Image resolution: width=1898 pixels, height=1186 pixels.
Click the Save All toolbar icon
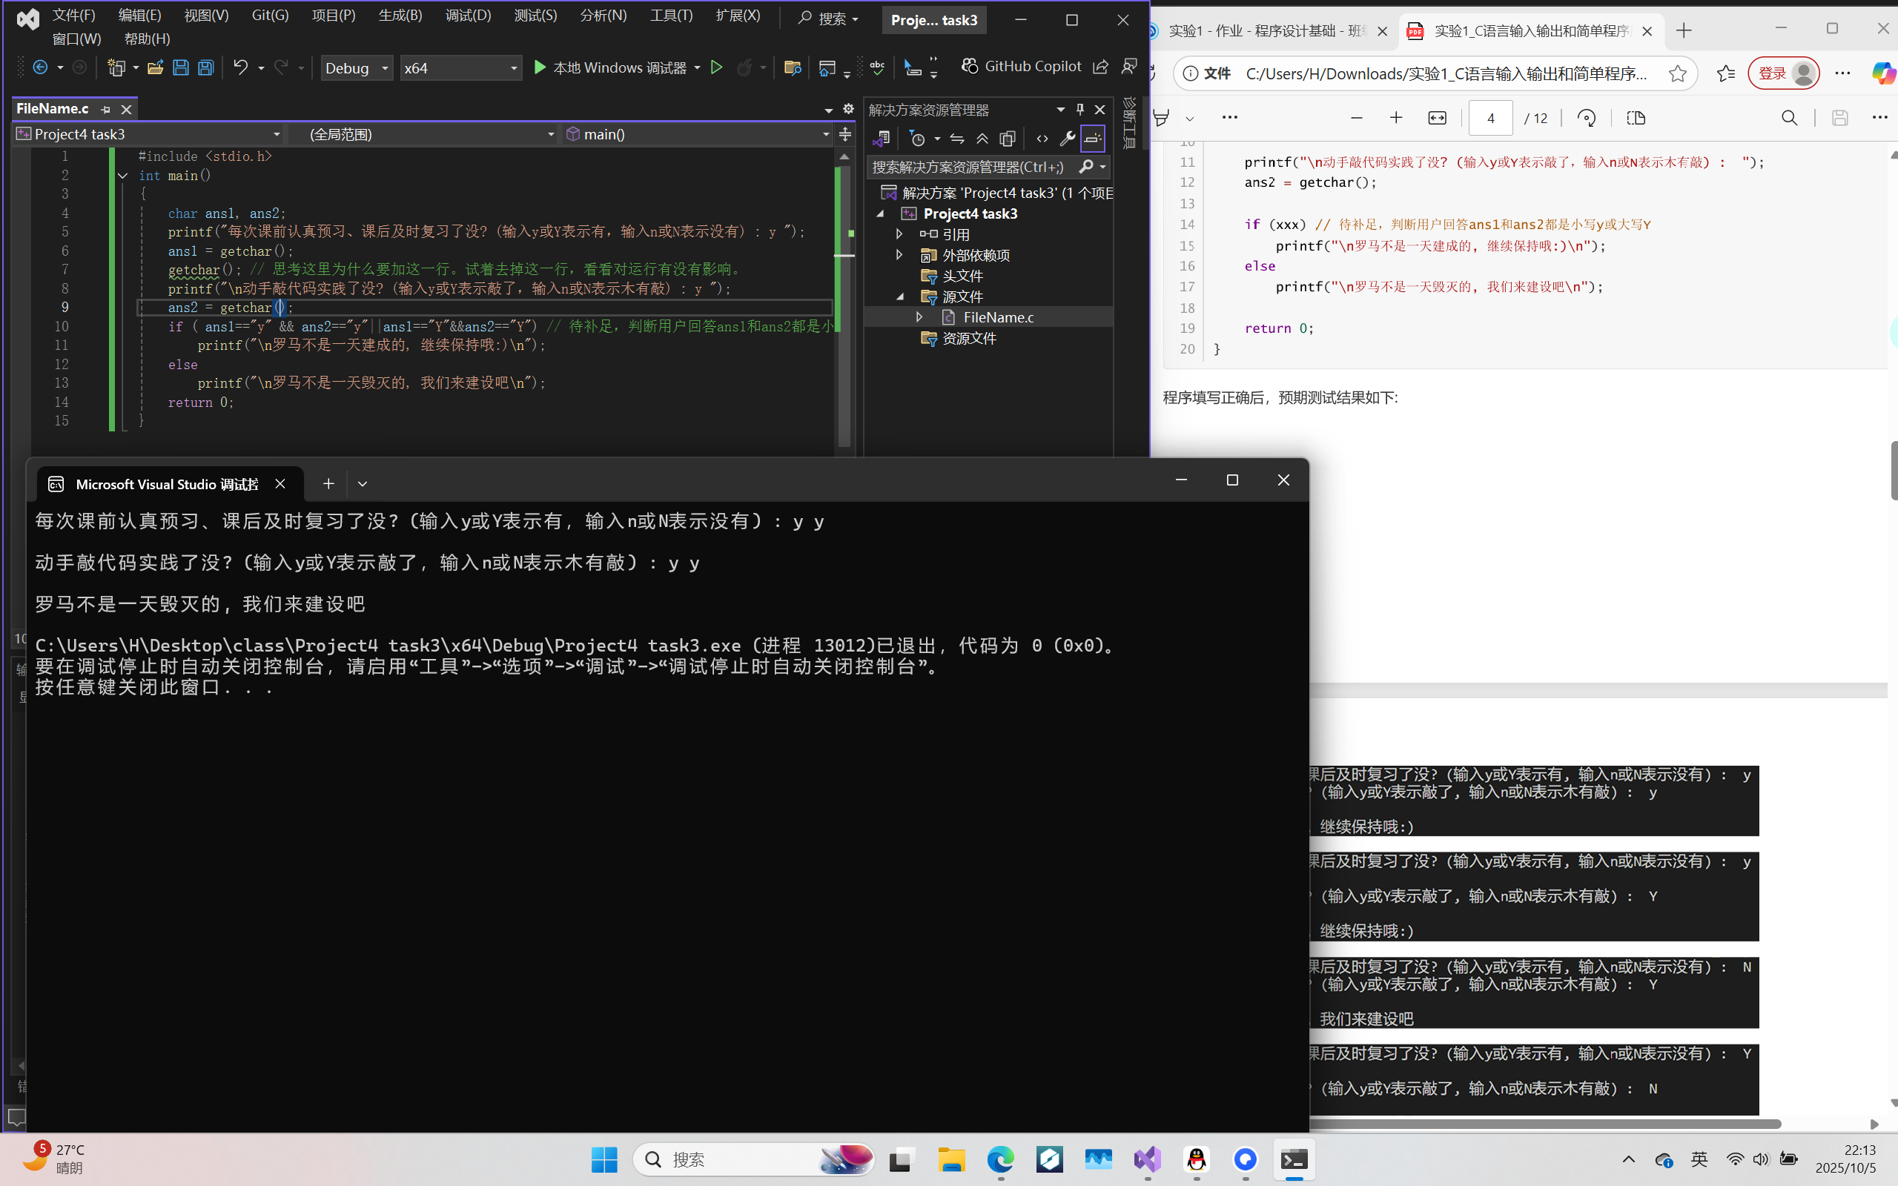[x=205, y=67]
